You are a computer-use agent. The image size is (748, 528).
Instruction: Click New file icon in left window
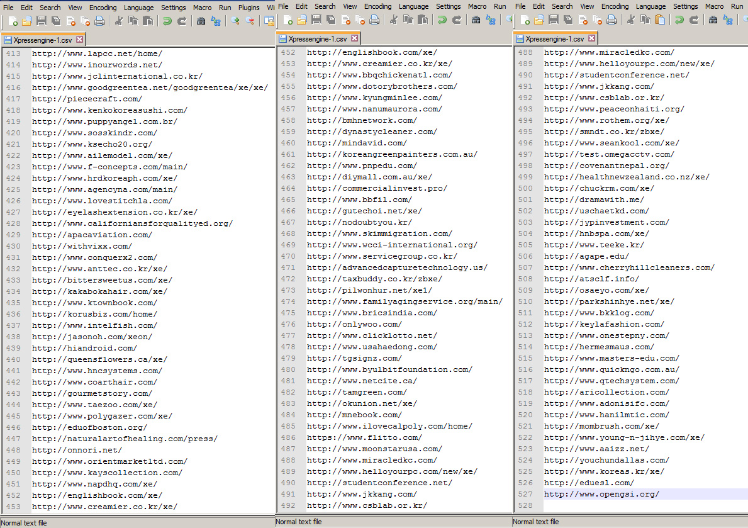pyautogui.click(x=13, y=21)
